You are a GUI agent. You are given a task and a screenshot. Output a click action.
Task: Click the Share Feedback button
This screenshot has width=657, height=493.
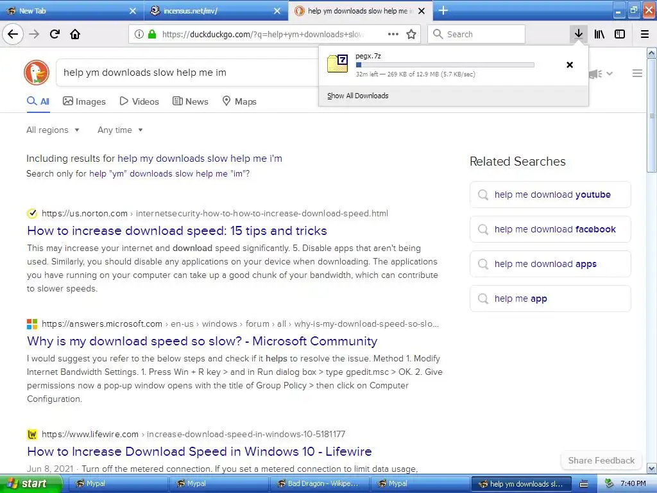click(x=601, y=460)
